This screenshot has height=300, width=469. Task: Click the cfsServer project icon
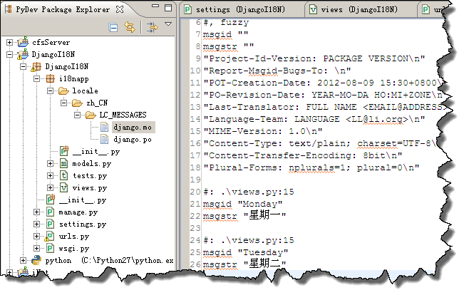coord(23,42)
